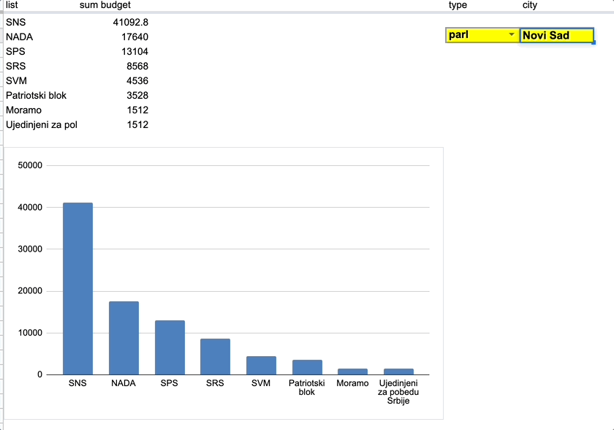Image resolution: width=614 pixels, height=430 pixels.
Task: Select the 'city' header cell
Action: tap(530, 5)
